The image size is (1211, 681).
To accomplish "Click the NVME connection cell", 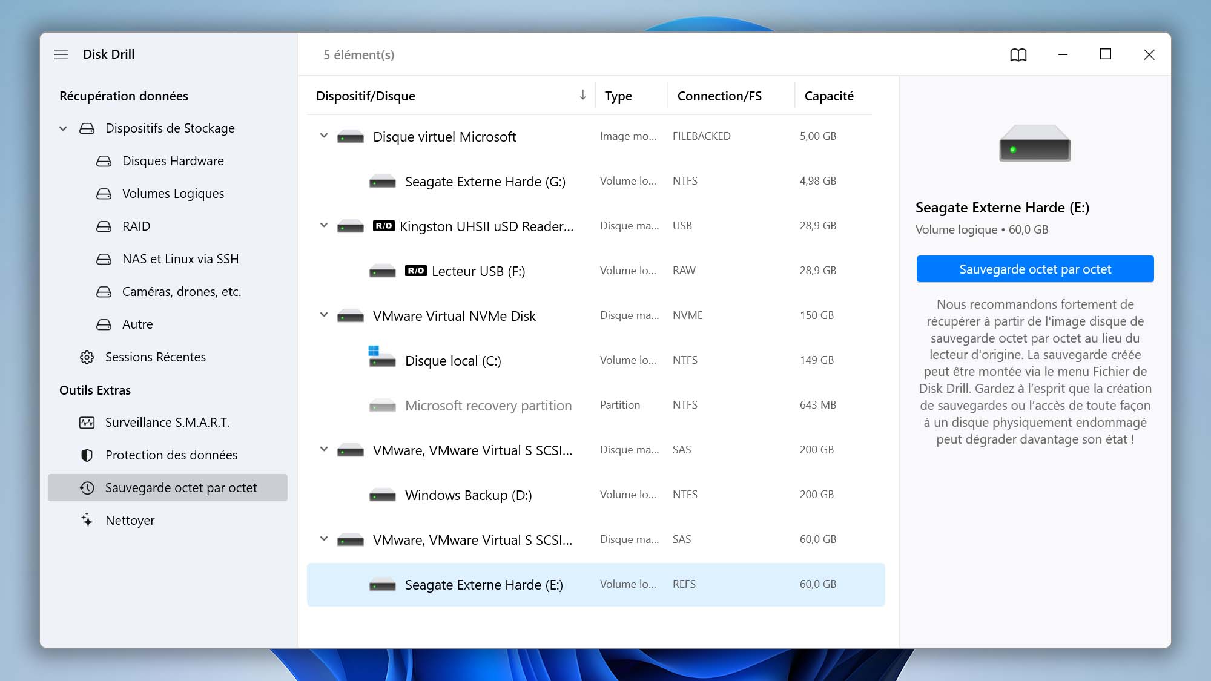I will [688, 315].
